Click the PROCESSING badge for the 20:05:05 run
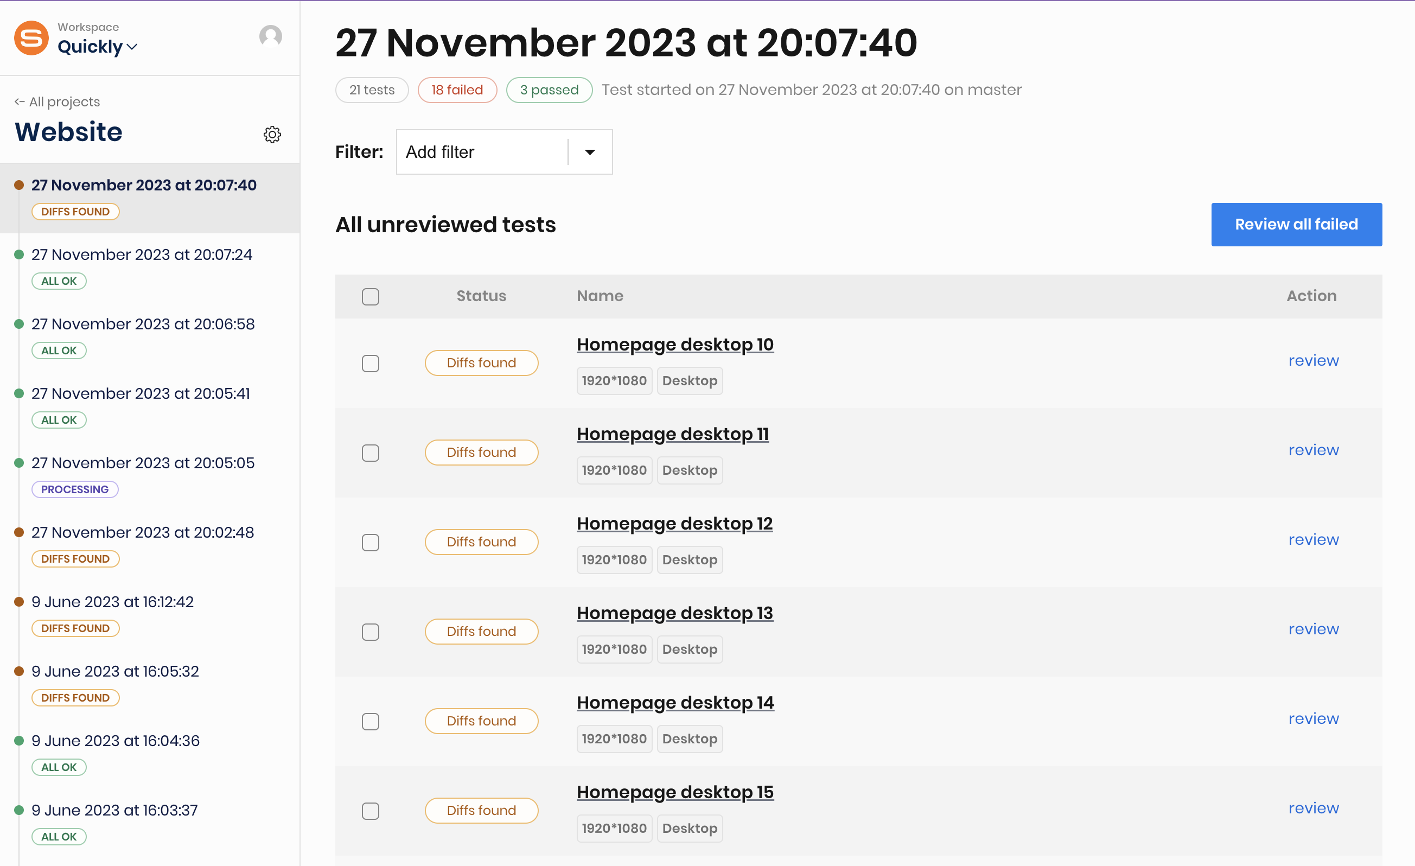 [75, 489]
